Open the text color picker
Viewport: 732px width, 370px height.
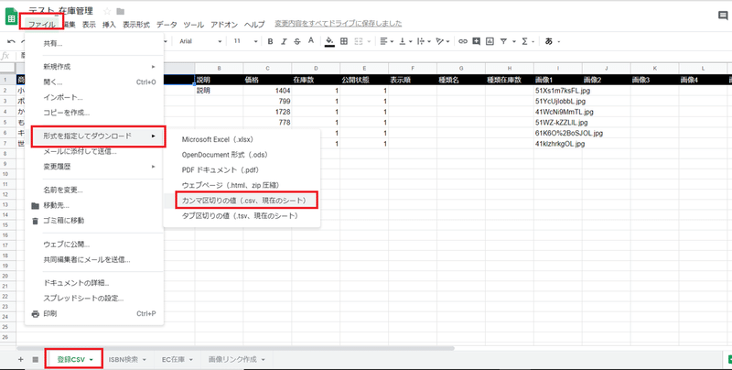coord(311,41)
